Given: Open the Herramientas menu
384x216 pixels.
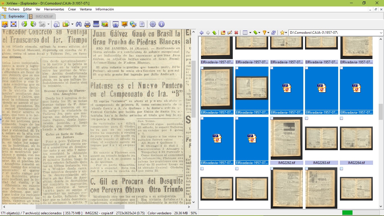Looking at the screenshot, I should pos(54,9).
